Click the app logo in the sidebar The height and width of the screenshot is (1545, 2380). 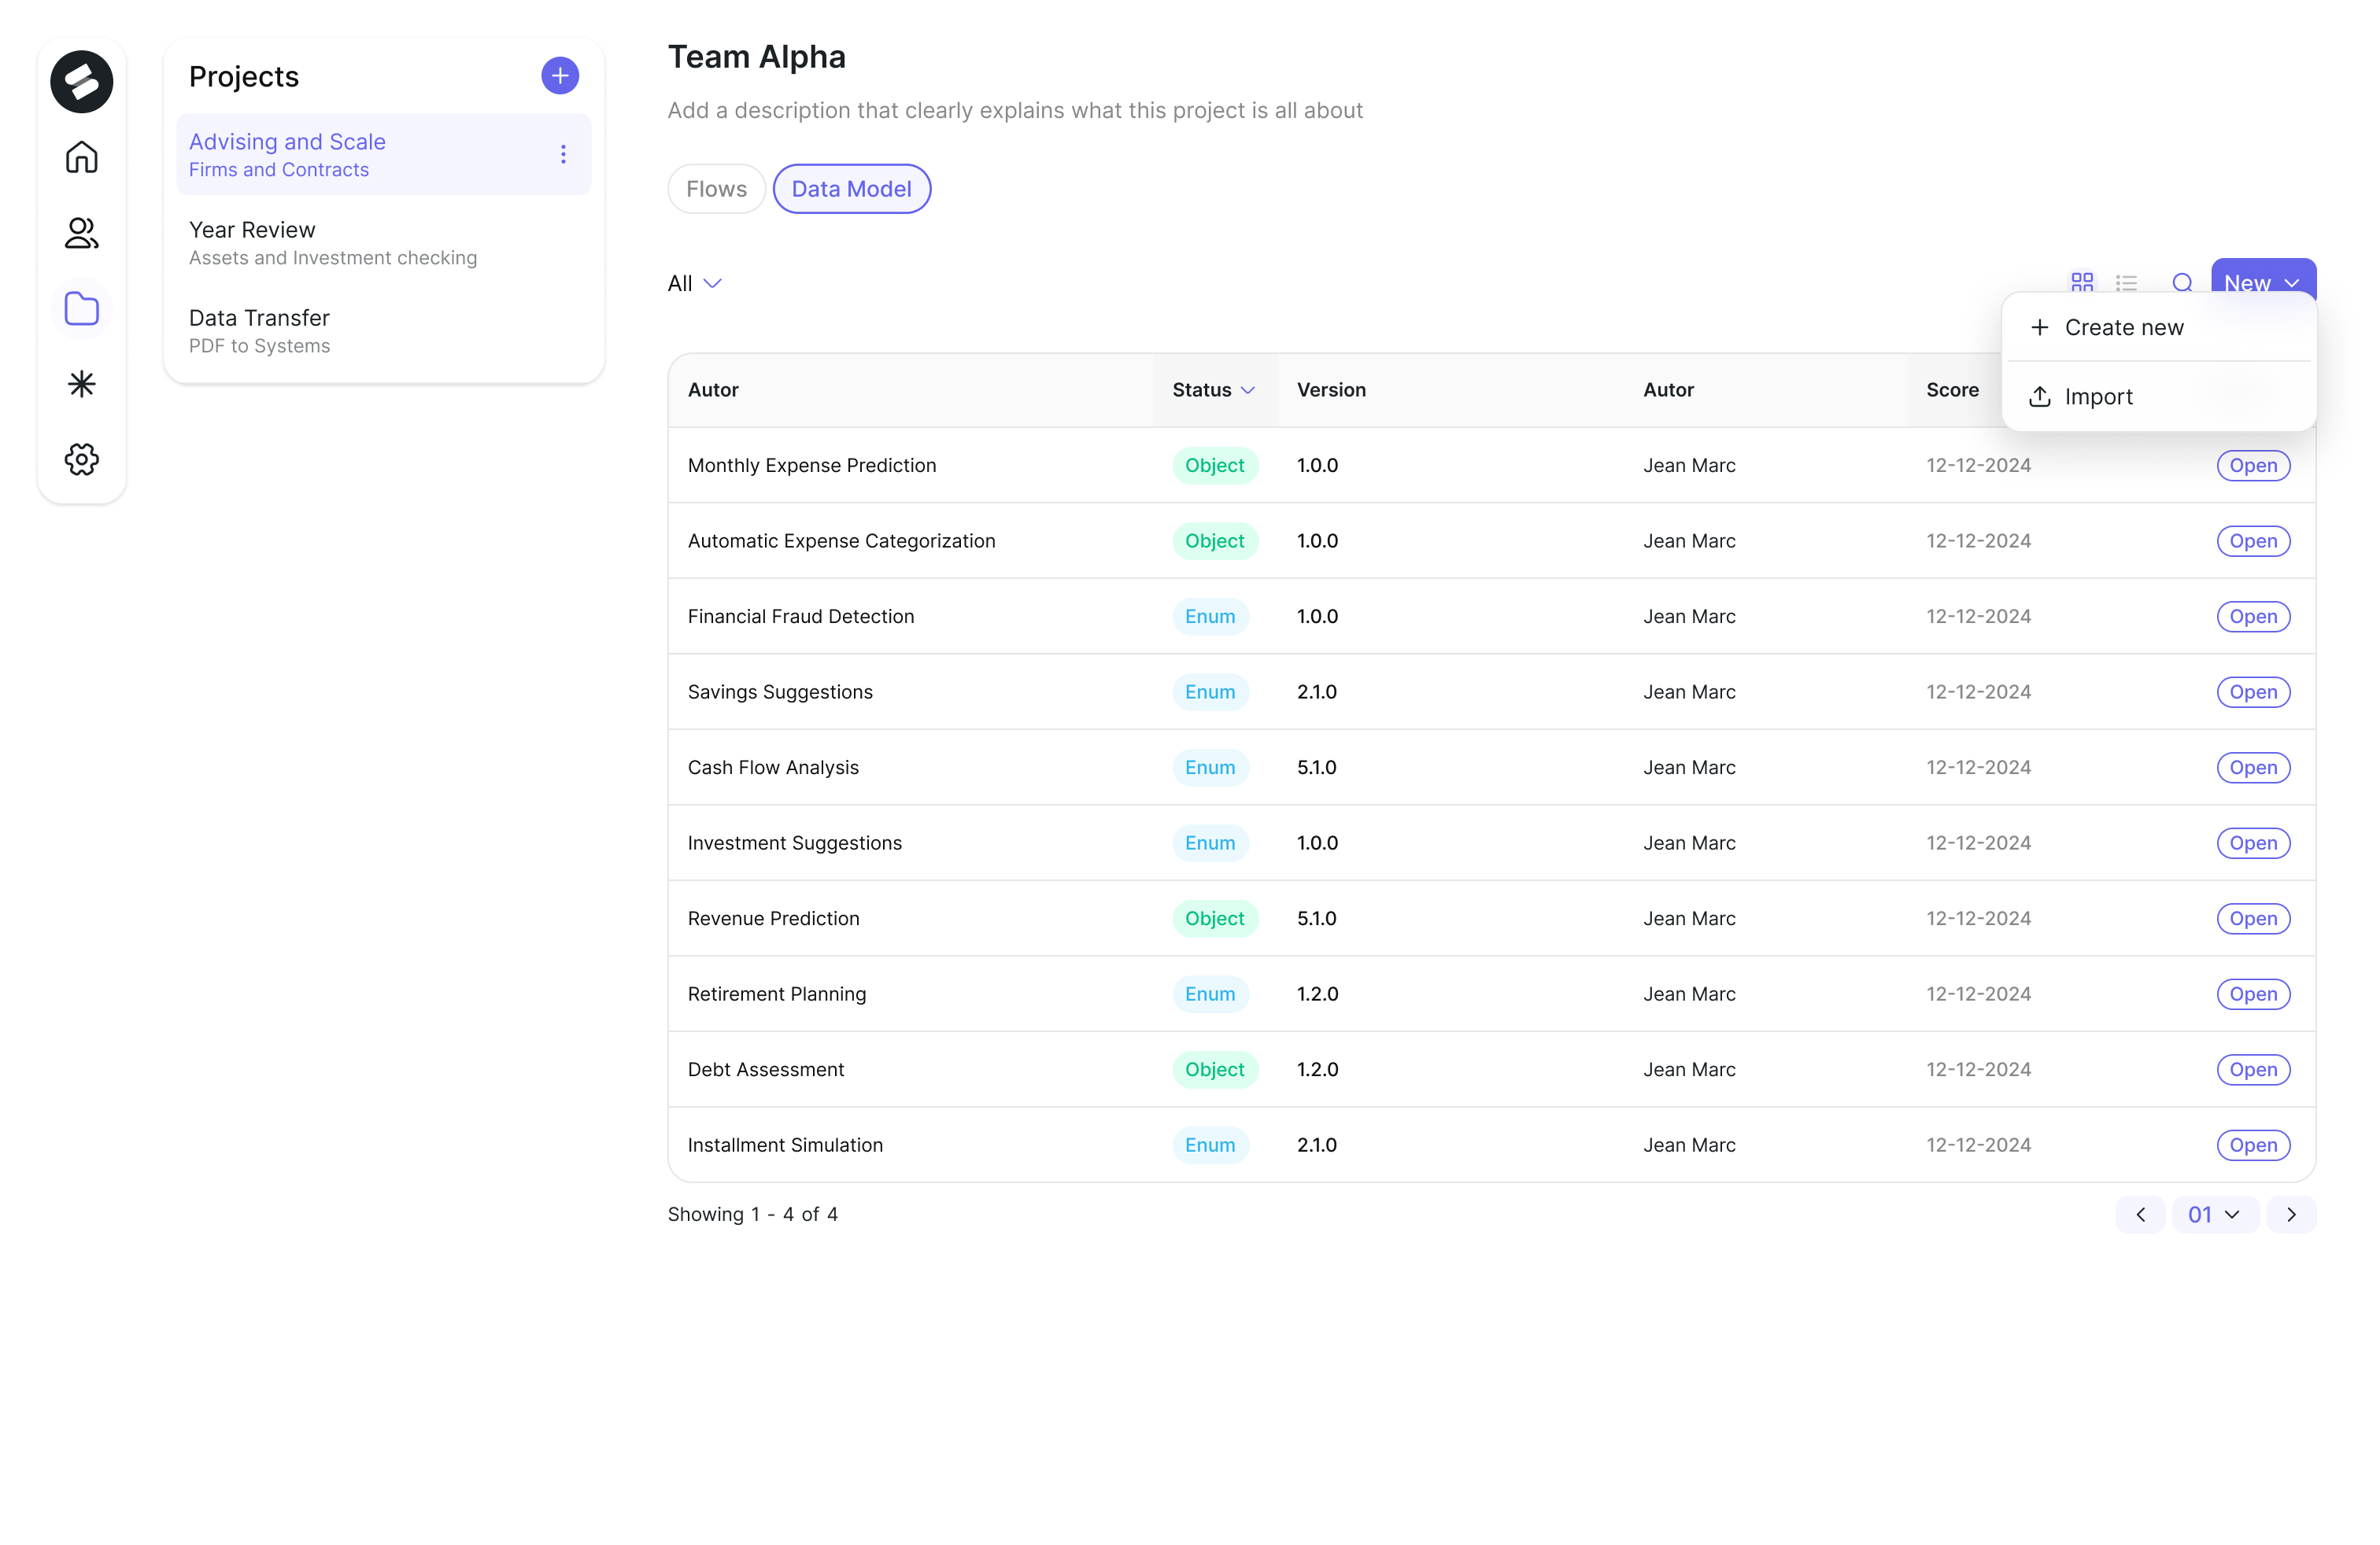pyautogui.click(x=82, y=81)
